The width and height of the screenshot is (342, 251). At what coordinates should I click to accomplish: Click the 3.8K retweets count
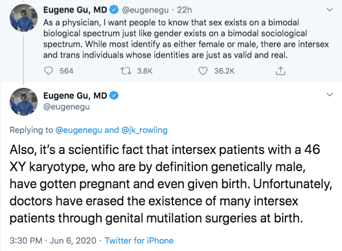pos(144,71)
